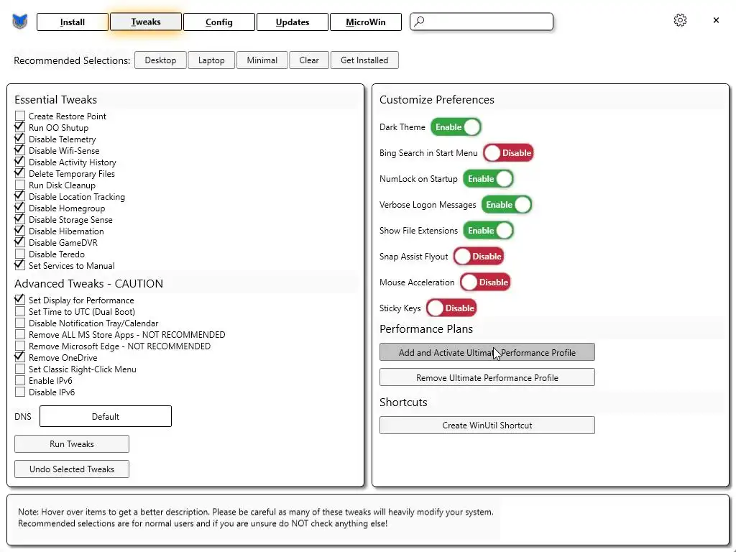Screen dimensions: 736x552
Task: Open settings via the gear icon
Action: [680, 20]
